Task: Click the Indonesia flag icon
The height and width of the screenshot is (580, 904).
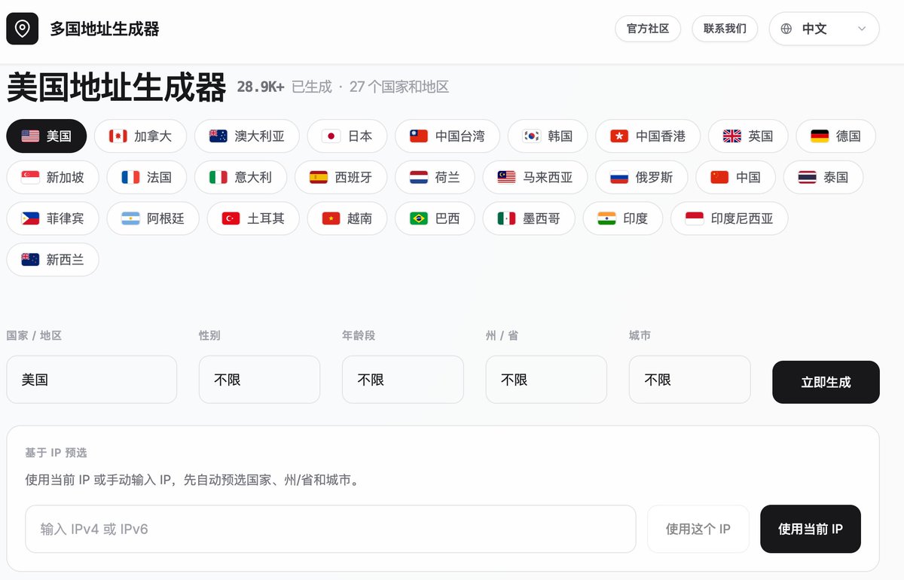Action: coord(695,218)
